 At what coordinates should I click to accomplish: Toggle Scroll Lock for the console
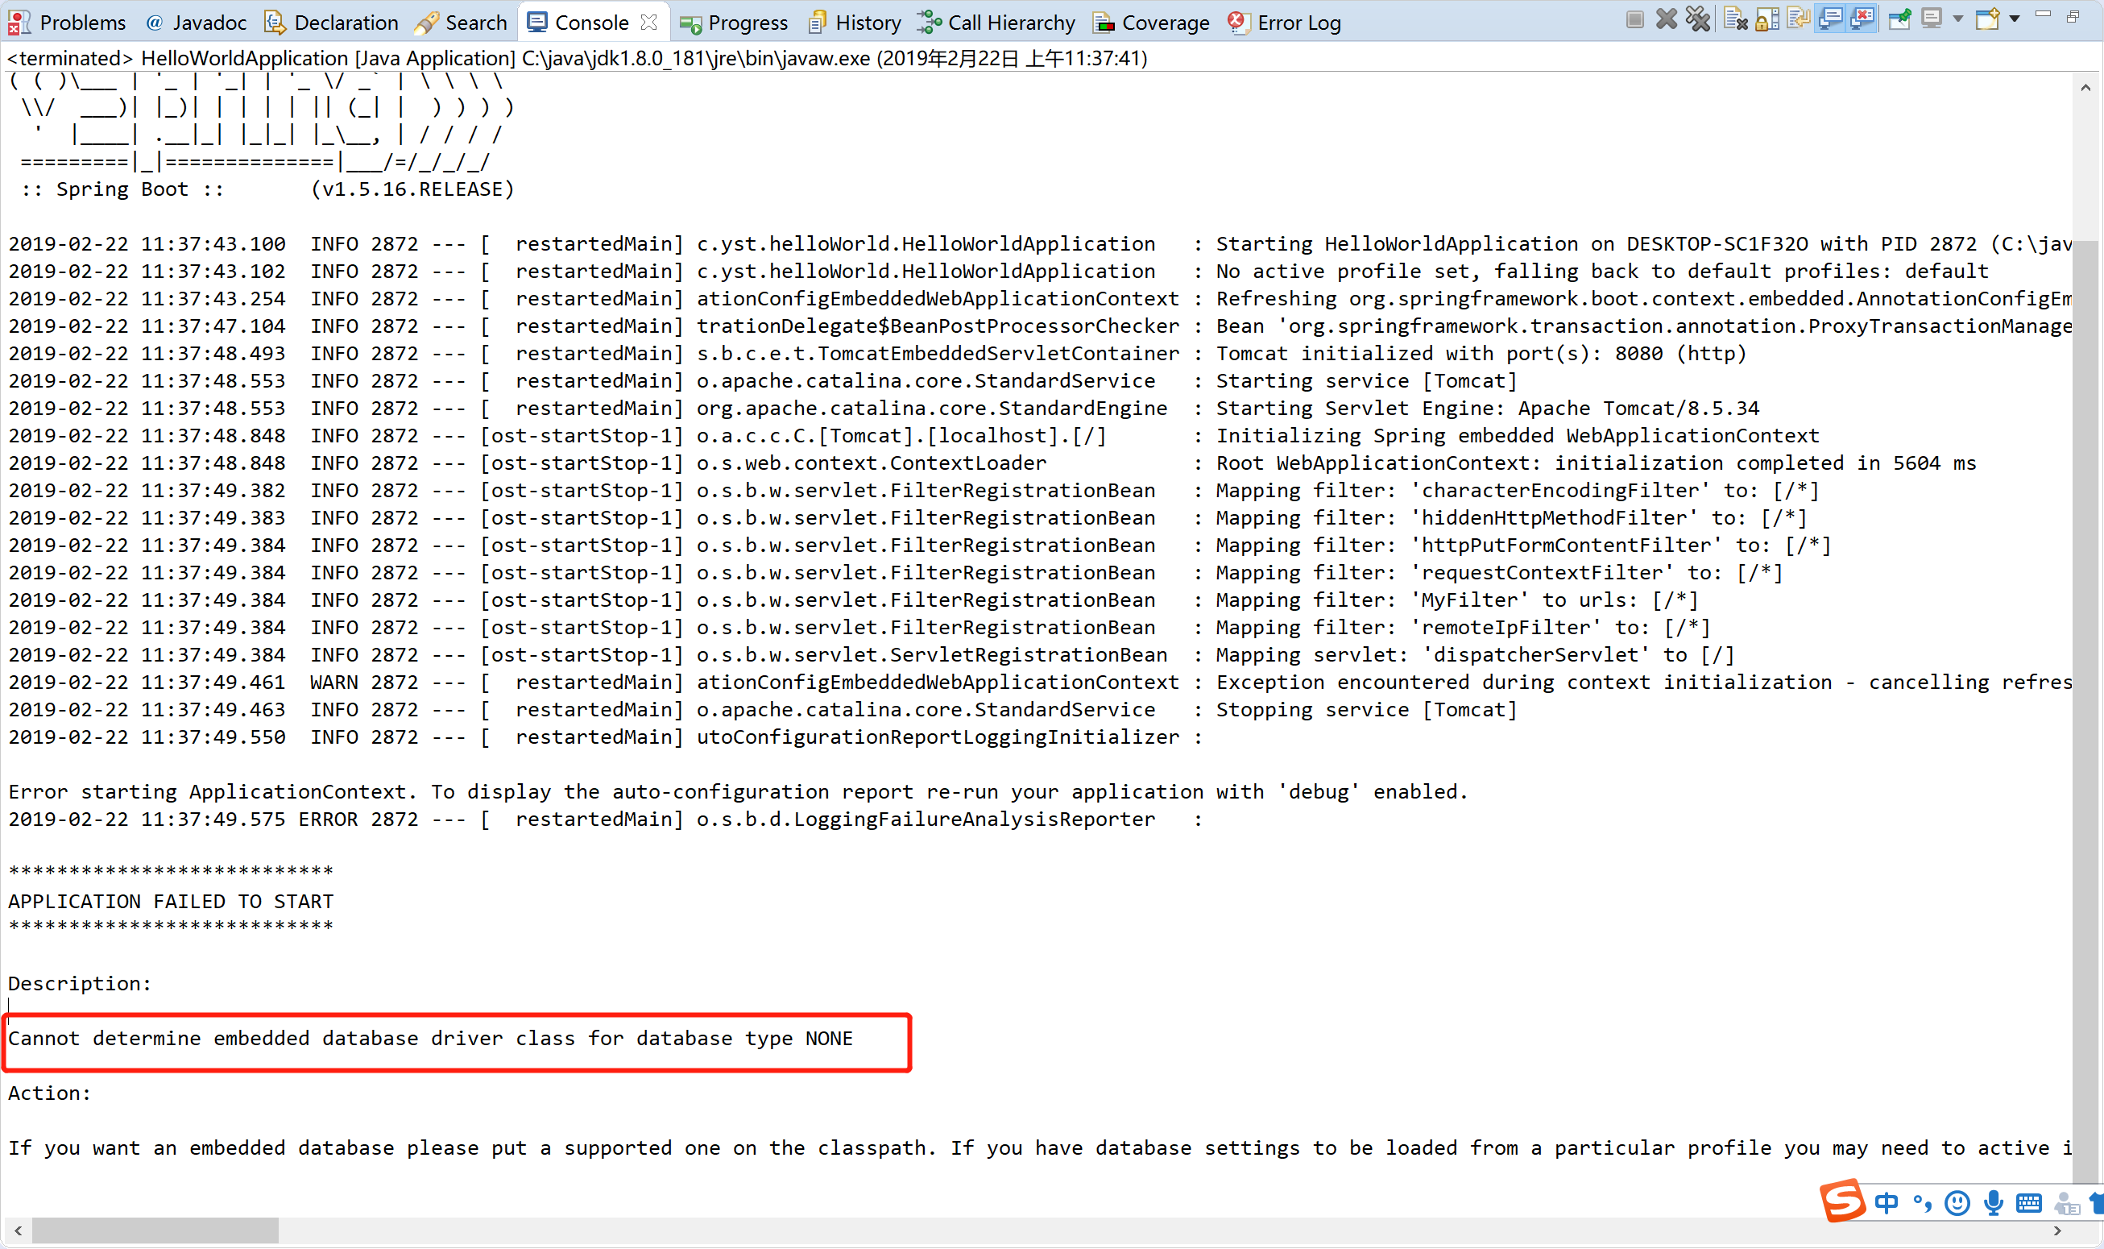1766,20
